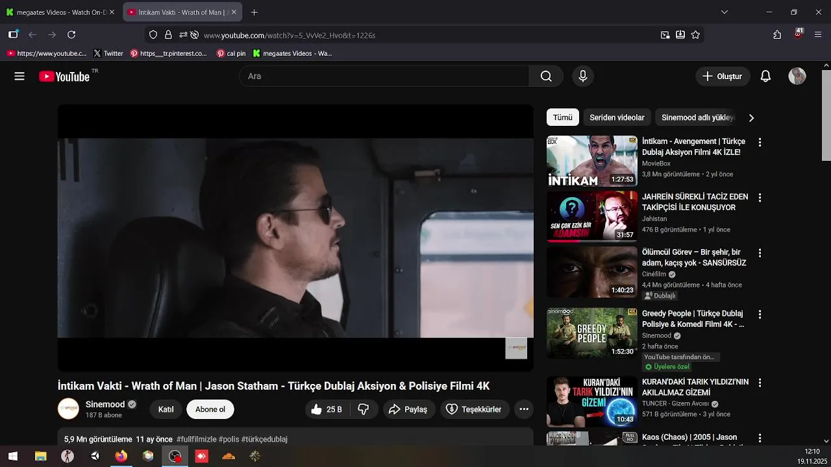831x467 pixels.
Task: Bookmark this page with the star icon
Action: 695,35
